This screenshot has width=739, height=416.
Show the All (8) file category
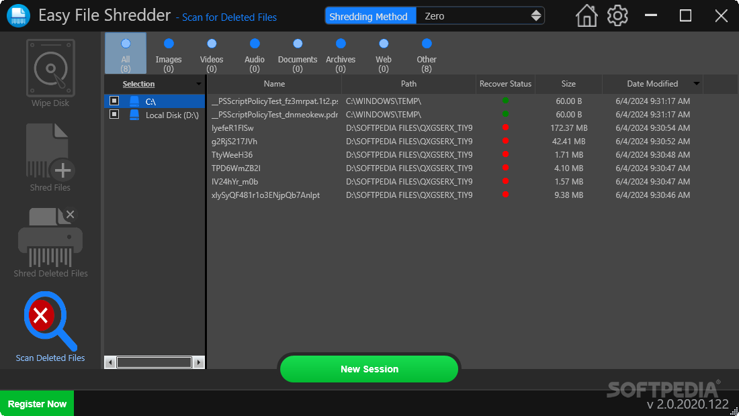click(126, 53)
